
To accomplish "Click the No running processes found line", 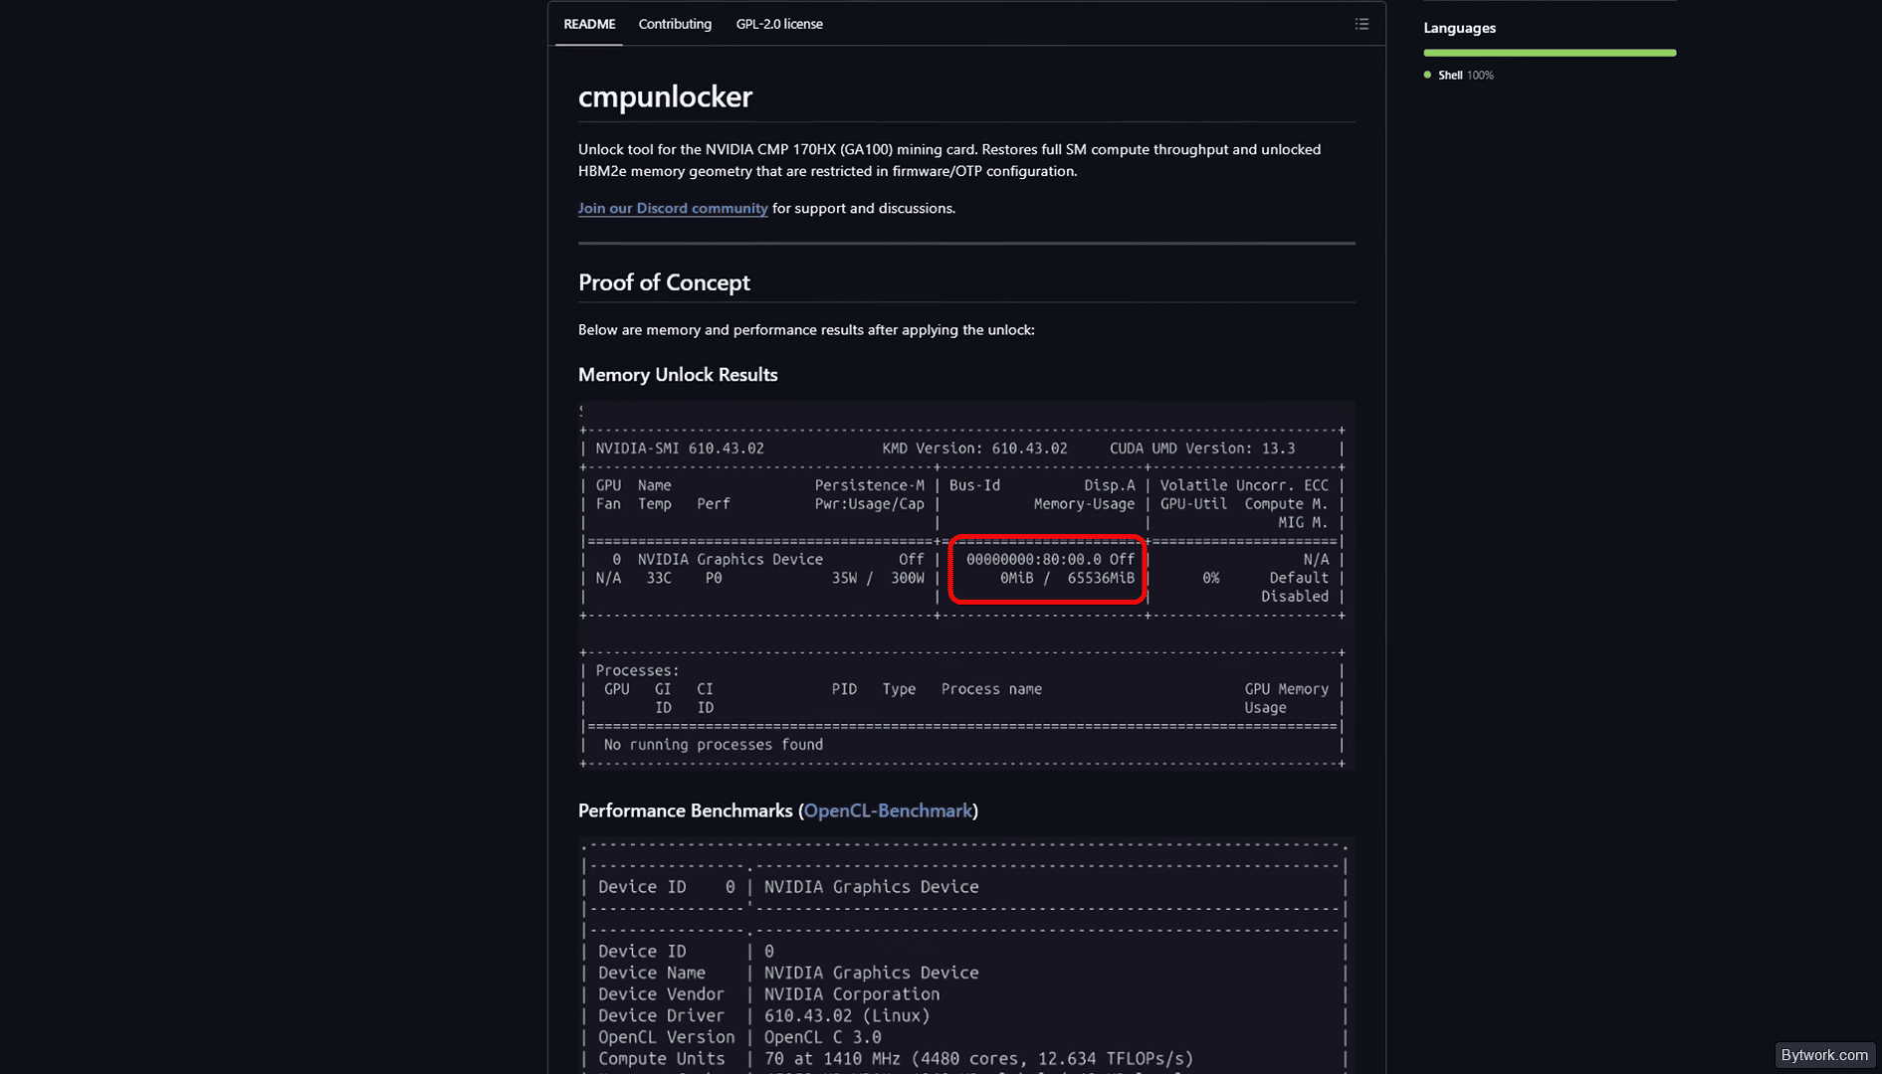I will [x=714, y=745].
